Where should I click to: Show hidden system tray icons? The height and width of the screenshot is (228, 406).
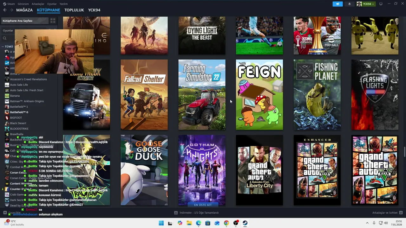(x=367, y=223)
